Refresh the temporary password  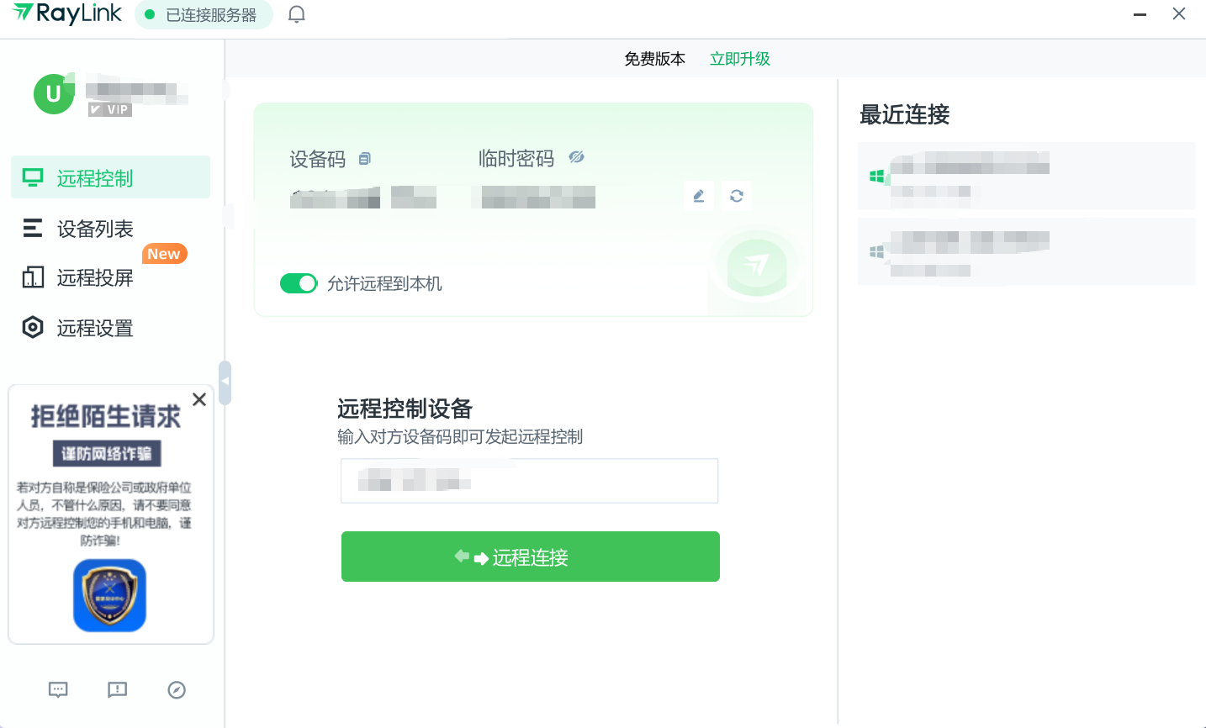pos(737,196)
